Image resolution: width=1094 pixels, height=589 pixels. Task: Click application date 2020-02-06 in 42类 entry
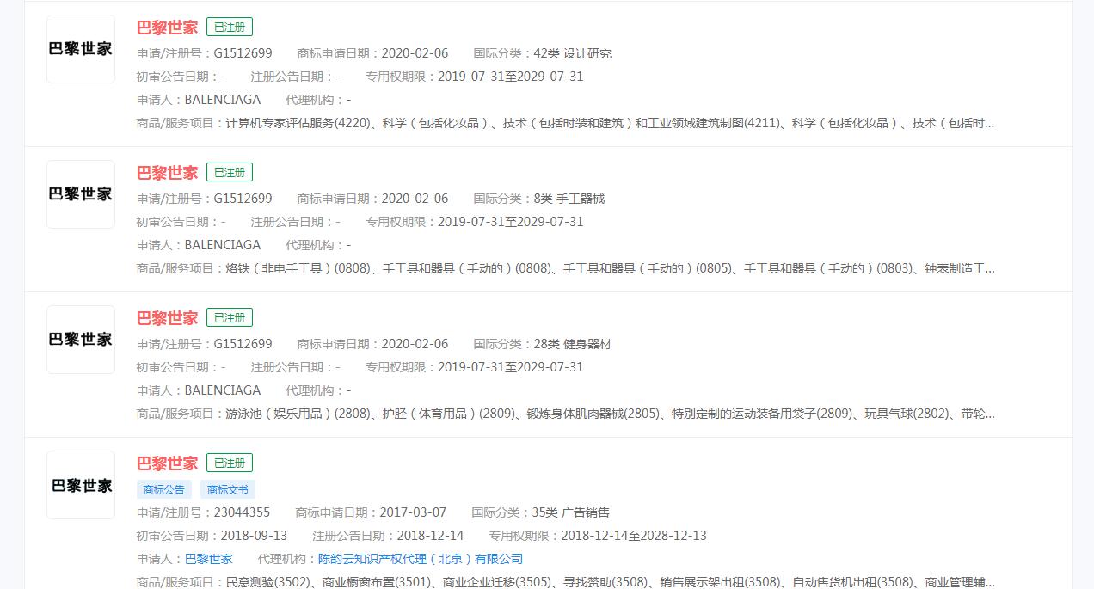[415, 53]
